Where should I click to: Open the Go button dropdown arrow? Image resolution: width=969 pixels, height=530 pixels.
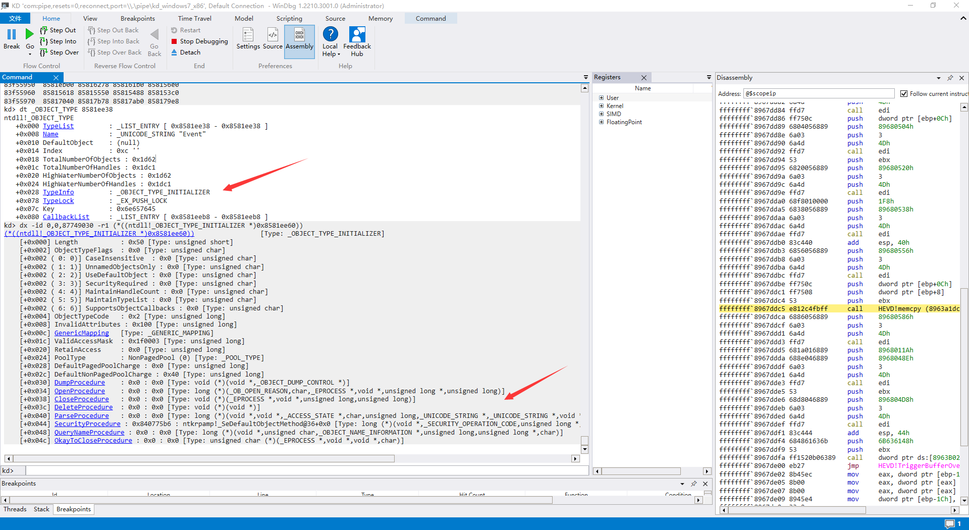pos(30,54)
